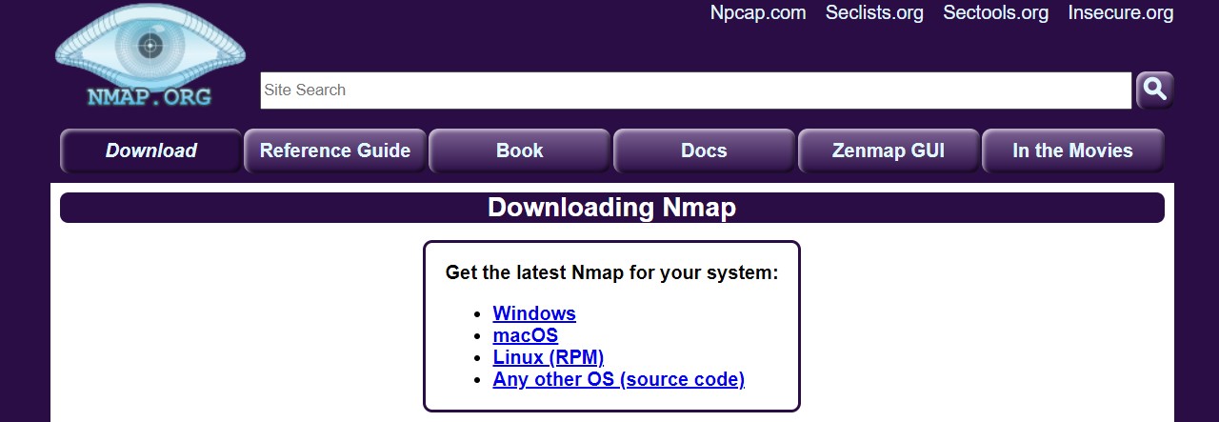Focus the Site Search input field
The image size is (1219, 422).
(696, 90)
